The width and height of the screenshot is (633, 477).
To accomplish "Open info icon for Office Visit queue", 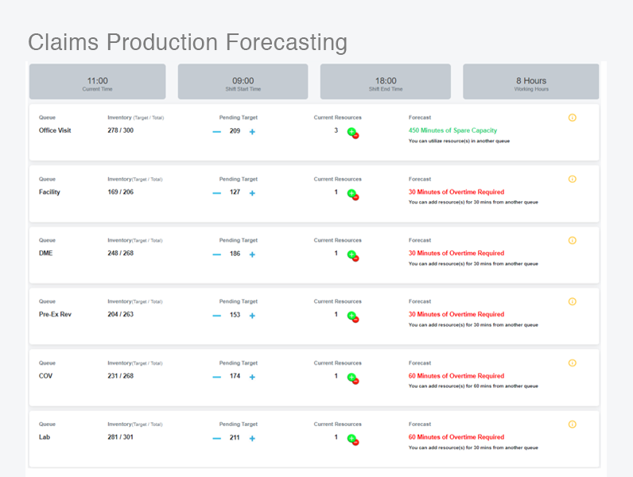I will pos(572,118).
